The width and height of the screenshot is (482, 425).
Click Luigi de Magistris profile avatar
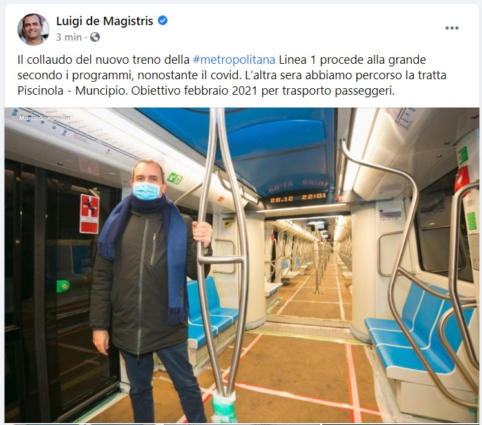pos(34,29)
